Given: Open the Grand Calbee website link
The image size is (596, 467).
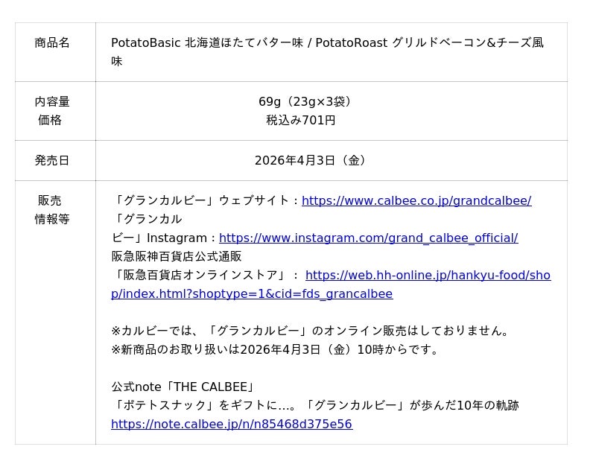Looking at the screenshot, I should pyautogui.click(x=416, y=201).
